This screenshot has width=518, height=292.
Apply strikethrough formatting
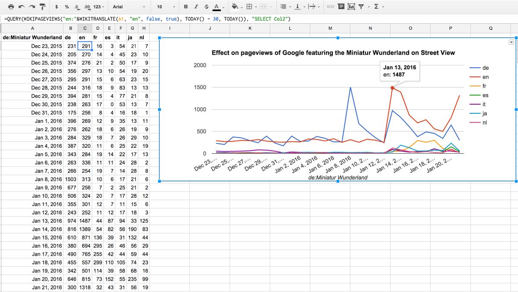(206, 7)
